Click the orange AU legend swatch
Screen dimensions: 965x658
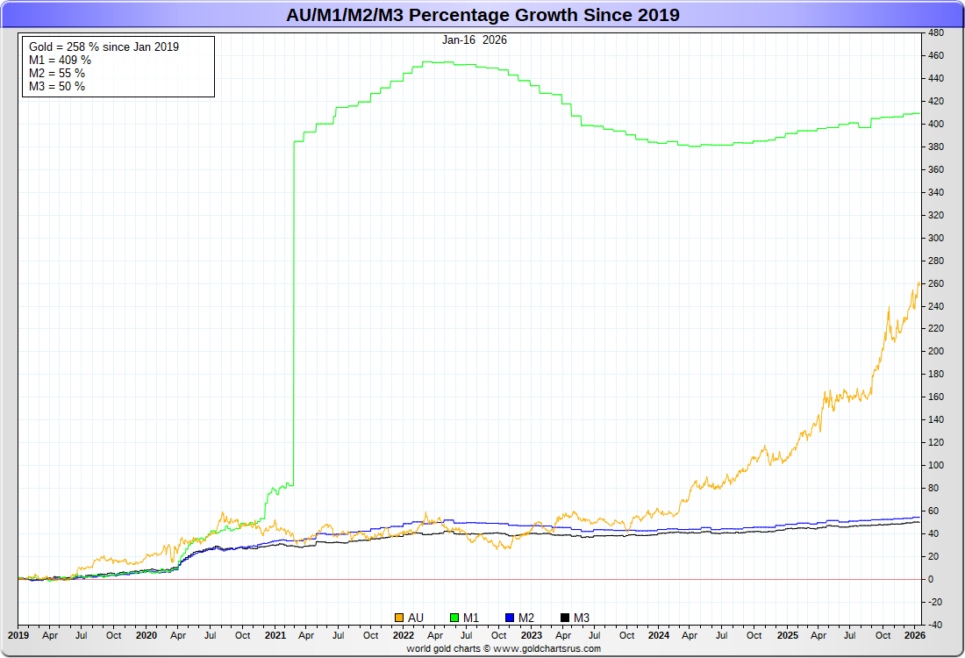tap(399, 618)
